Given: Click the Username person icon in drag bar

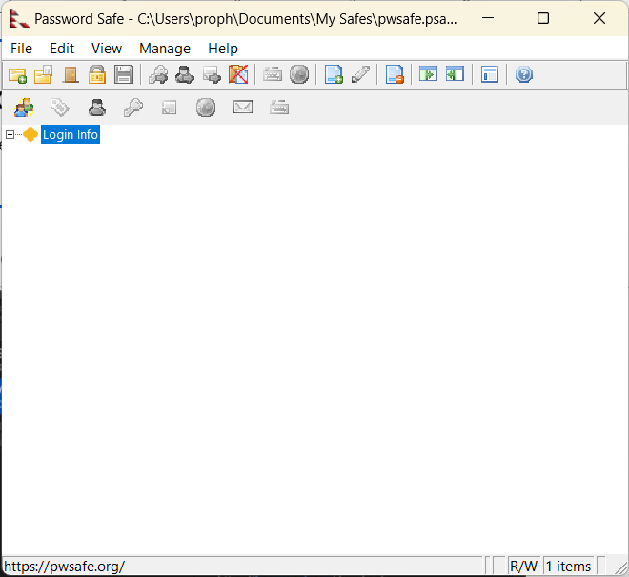Looking at the screenshot, I should 97,108.
